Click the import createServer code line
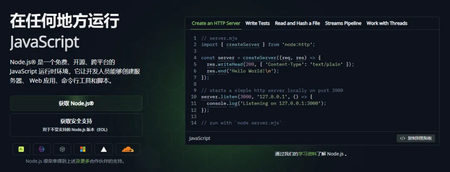The height and width of the screenshot is (172, 450). point(258,44)
